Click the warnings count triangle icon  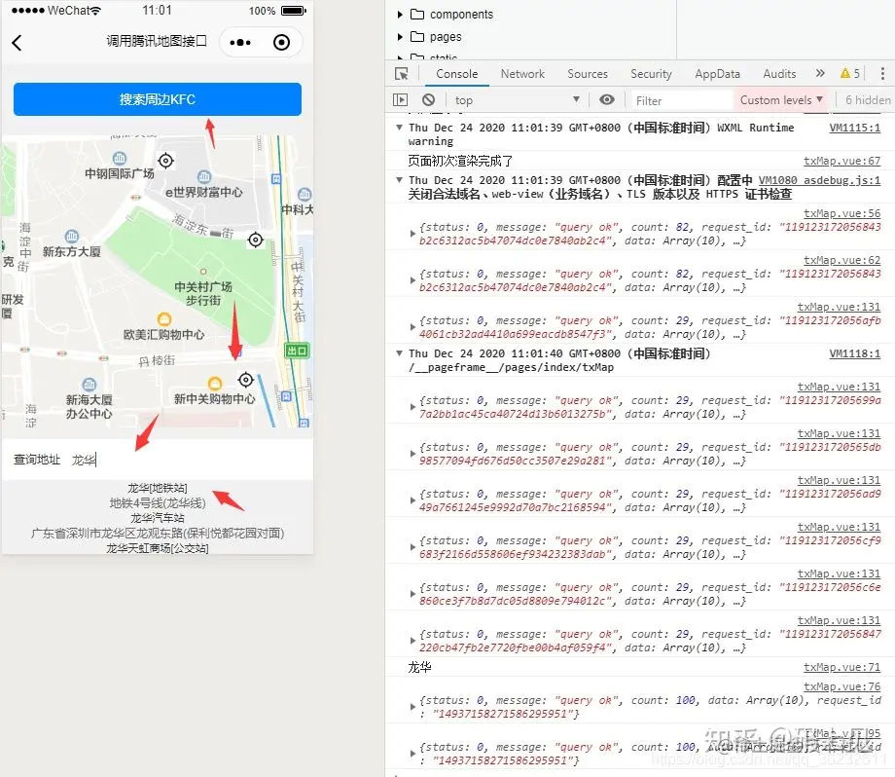point(845,73)
